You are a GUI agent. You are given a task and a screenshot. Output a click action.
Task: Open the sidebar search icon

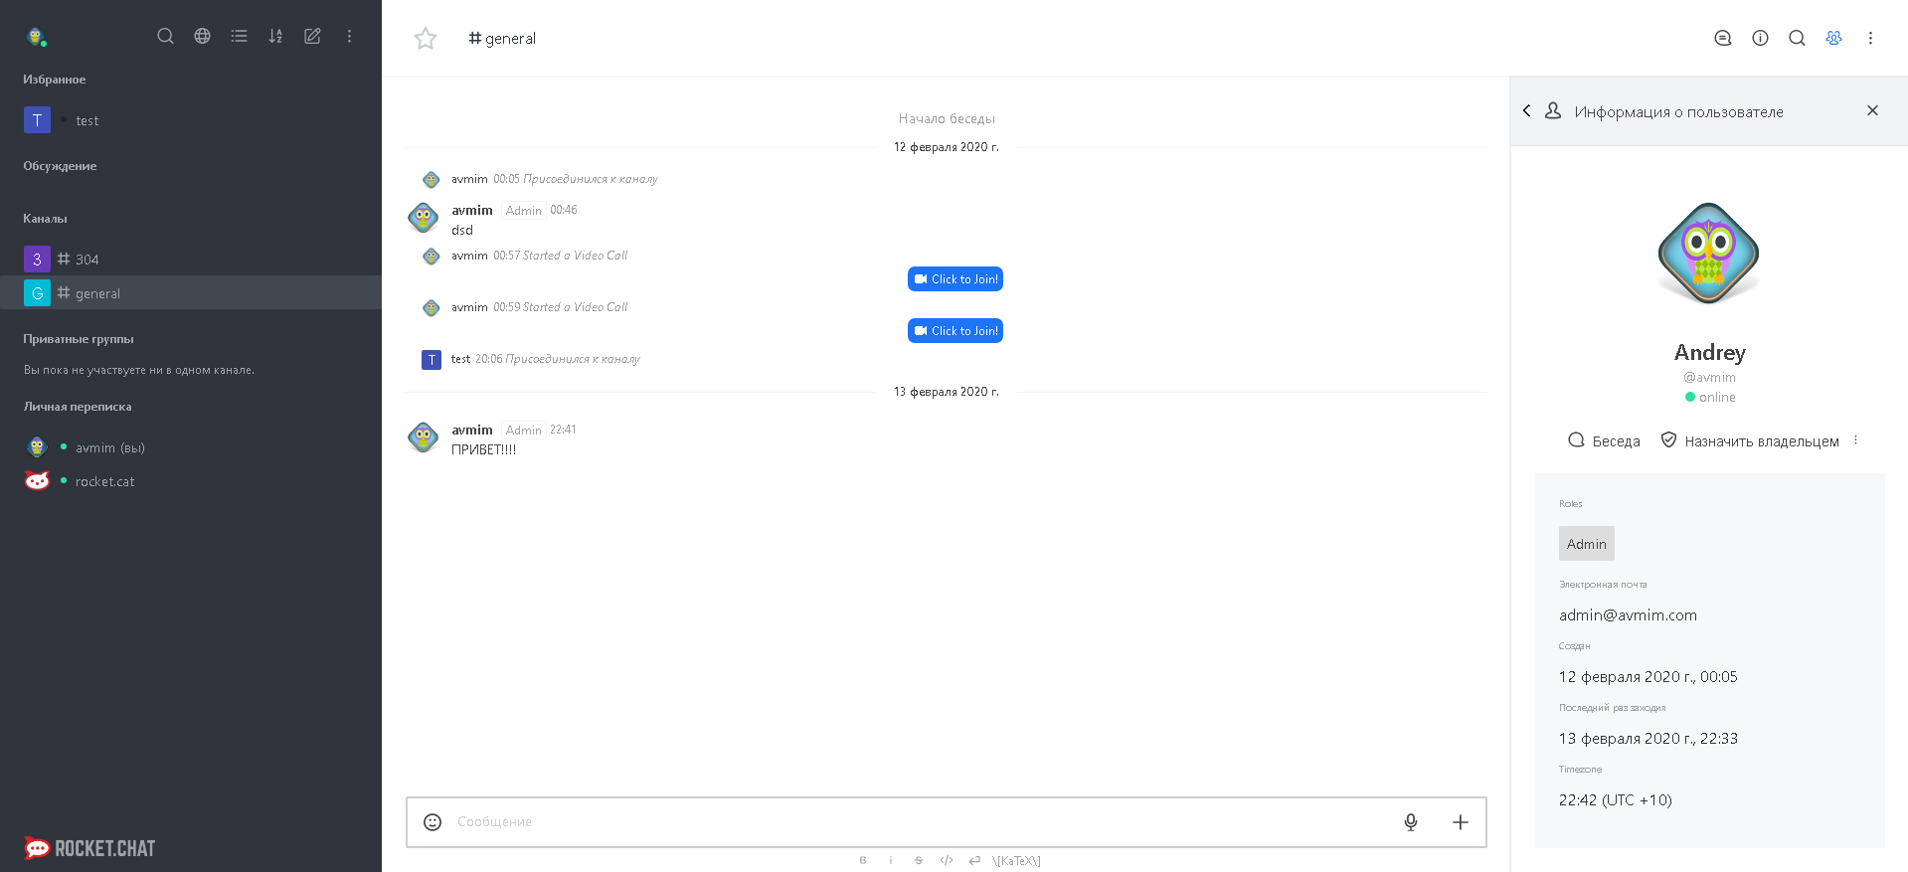[x=165, y=36]
